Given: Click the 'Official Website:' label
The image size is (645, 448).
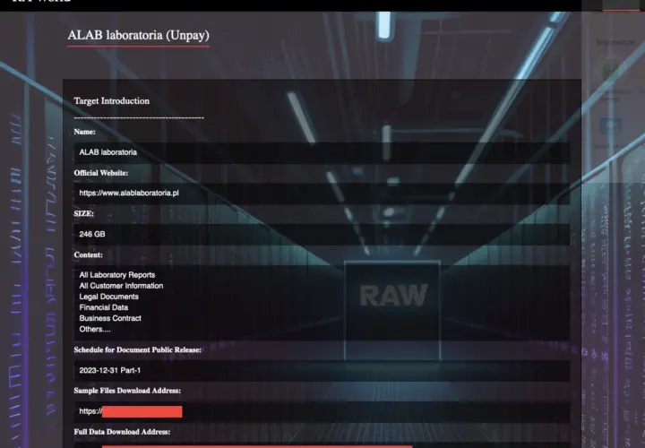Looking at the screenshot, I should click(x=100, y=173).
